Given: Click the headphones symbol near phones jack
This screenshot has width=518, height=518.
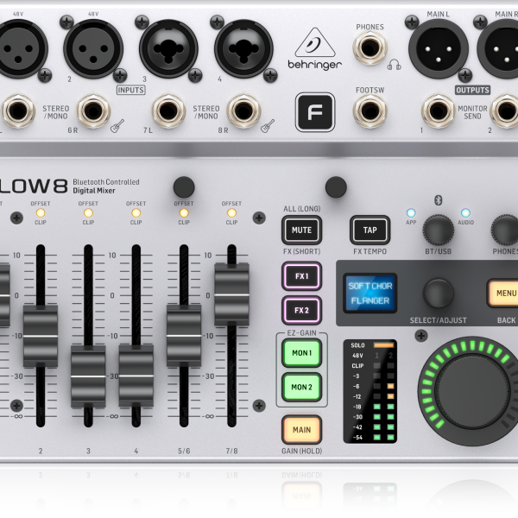Looking at the screenshot, I should tap(394, 65).
